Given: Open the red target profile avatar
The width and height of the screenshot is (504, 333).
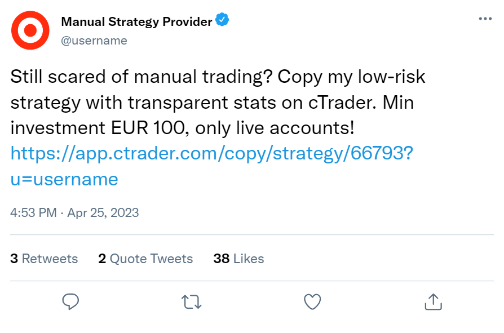Looking at the screenshot, I should point(30,30).
